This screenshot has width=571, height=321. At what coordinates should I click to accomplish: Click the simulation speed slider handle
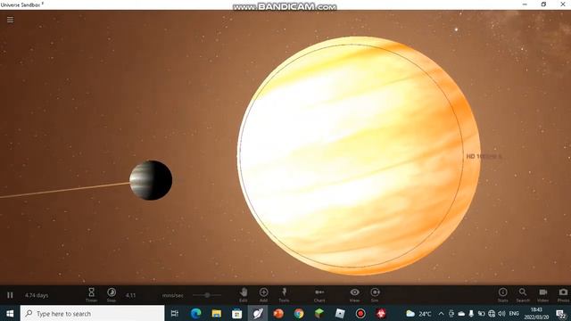pyautogui.click(x=207, y=295)
